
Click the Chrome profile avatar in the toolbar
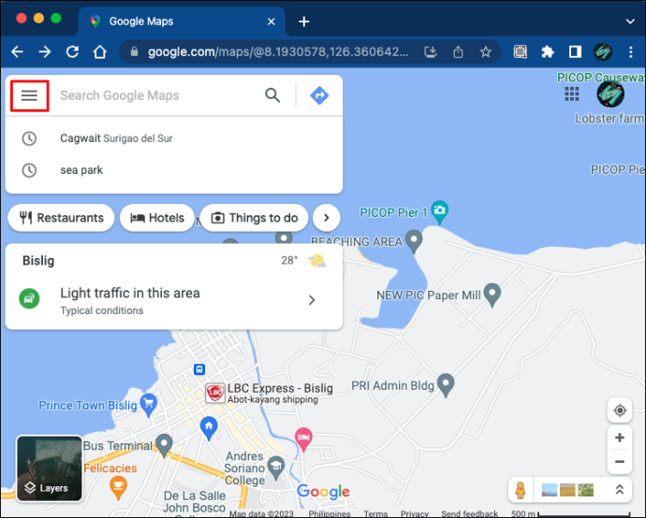pos(603,51)
